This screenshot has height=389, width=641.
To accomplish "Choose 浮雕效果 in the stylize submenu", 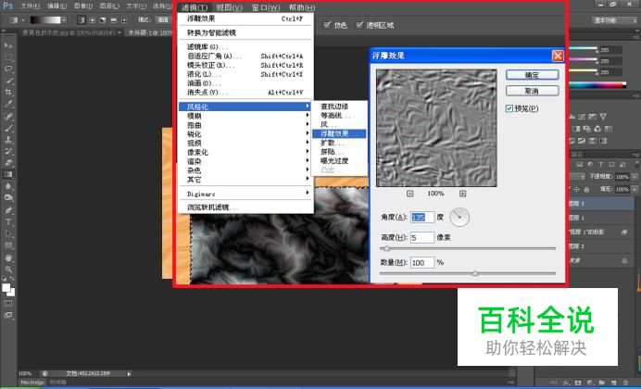I will 339,133.
